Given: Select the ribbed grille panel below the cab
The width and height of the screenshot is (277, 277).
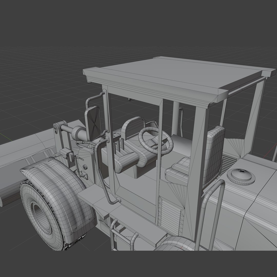Looking at the screenshot, I should 171,217.
